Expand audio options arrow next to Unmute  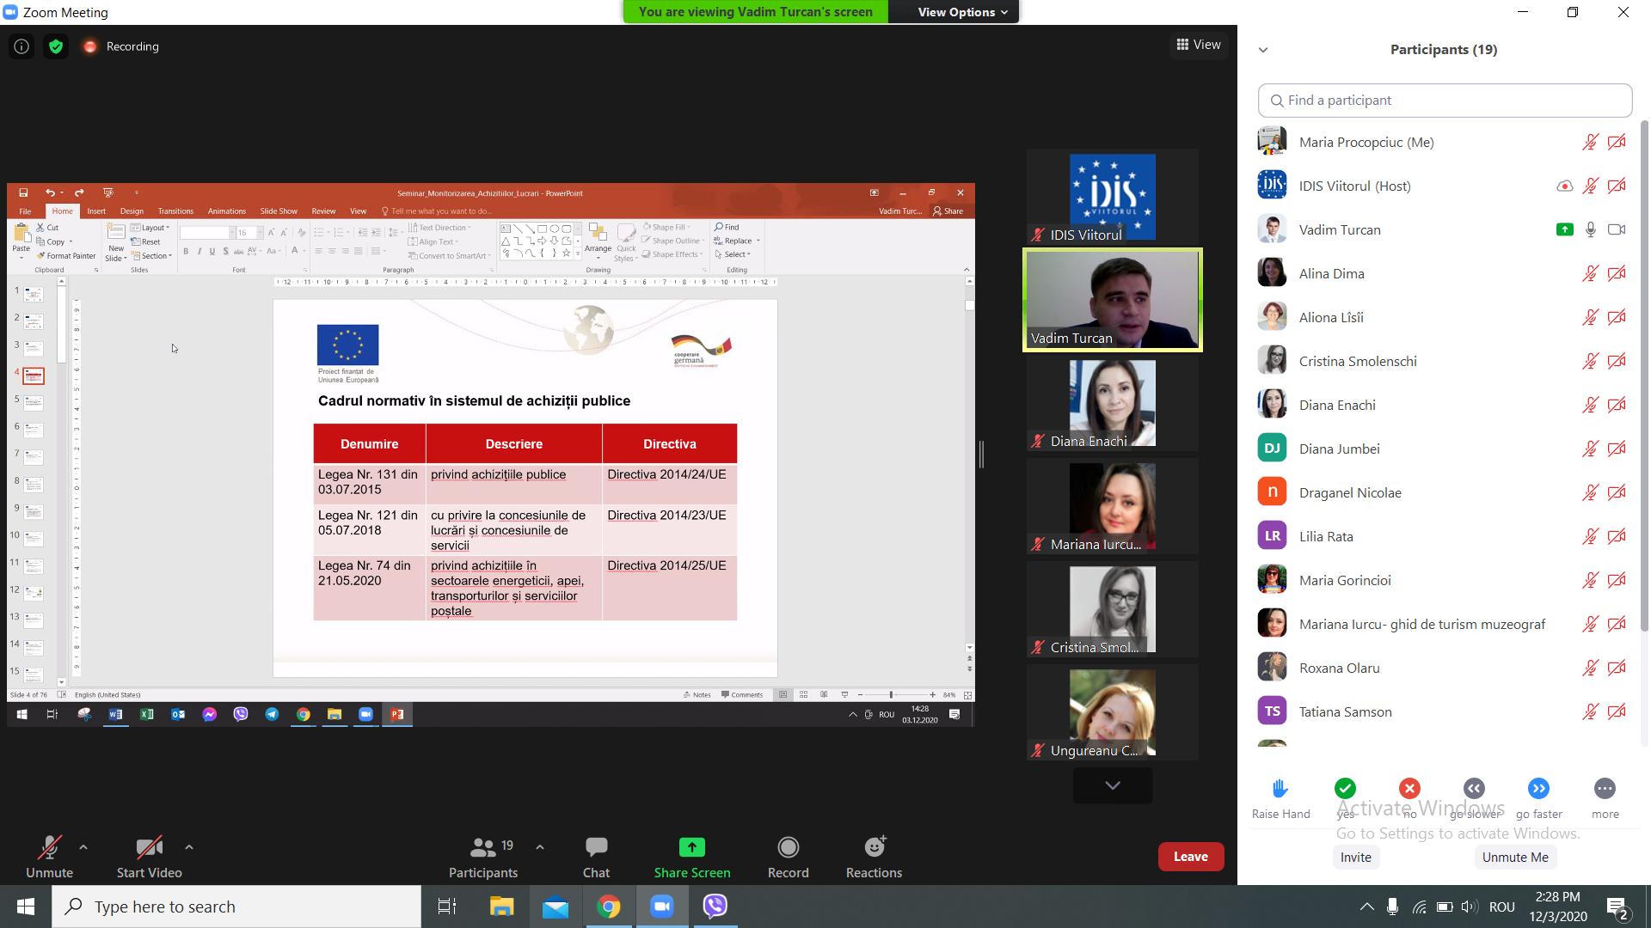[x=83, y=847]
